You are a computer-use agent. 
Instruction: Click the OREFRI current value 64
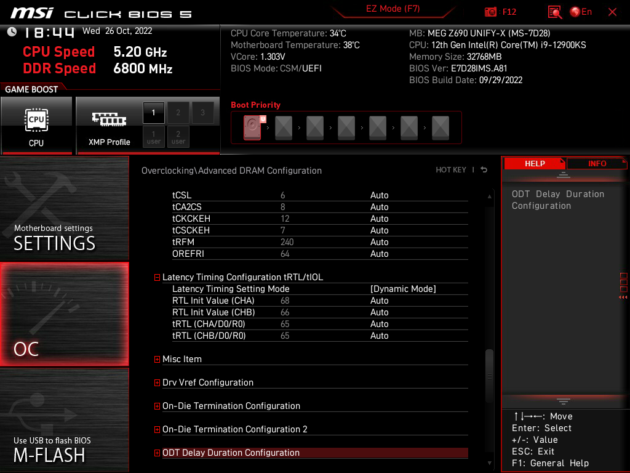click(285, 253)
